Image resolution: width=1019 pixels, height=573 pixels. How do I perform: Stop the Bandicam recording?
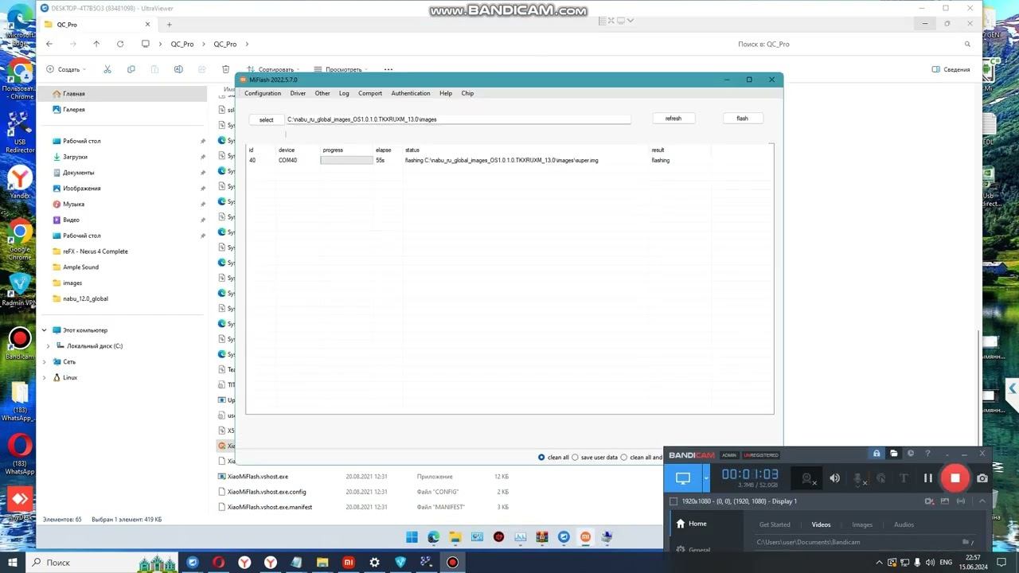(x=955, y=478)
